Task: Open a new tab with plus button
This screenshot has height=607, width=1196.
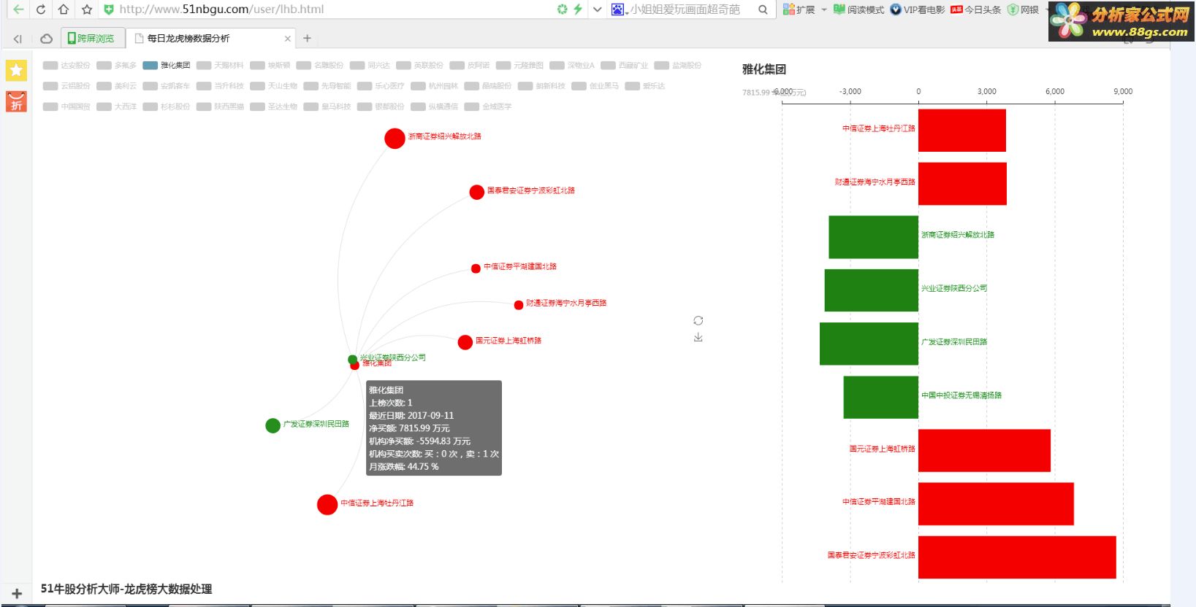Action: [307, 39]
